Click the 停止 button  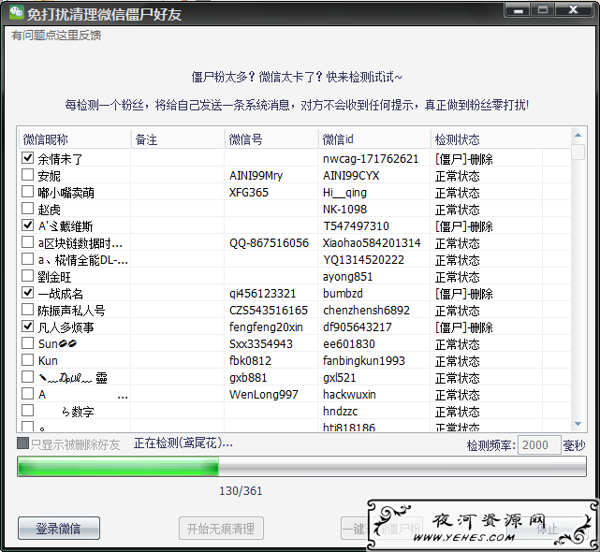coord(547,529)
